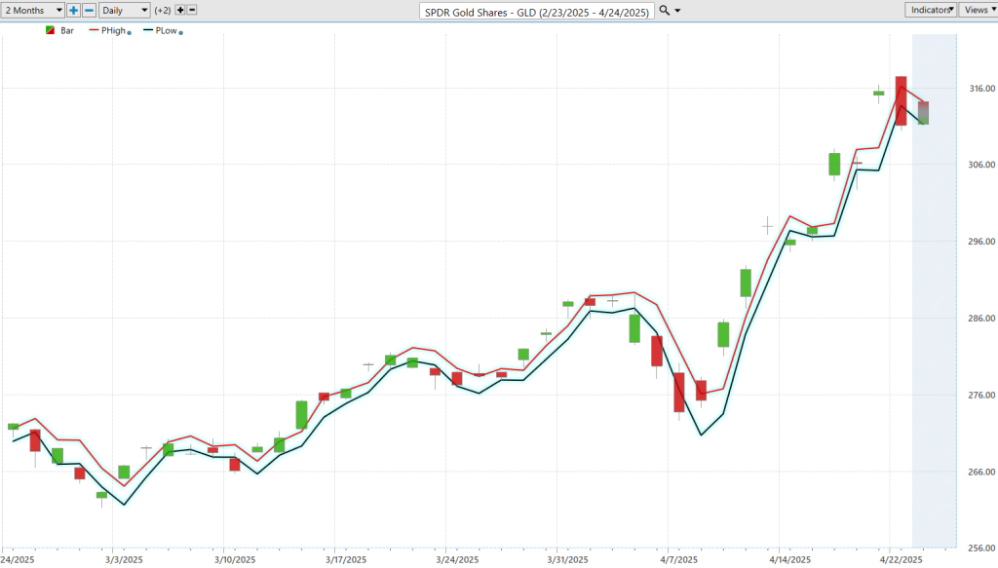Open the Views dropdown menu

(979, 10)
